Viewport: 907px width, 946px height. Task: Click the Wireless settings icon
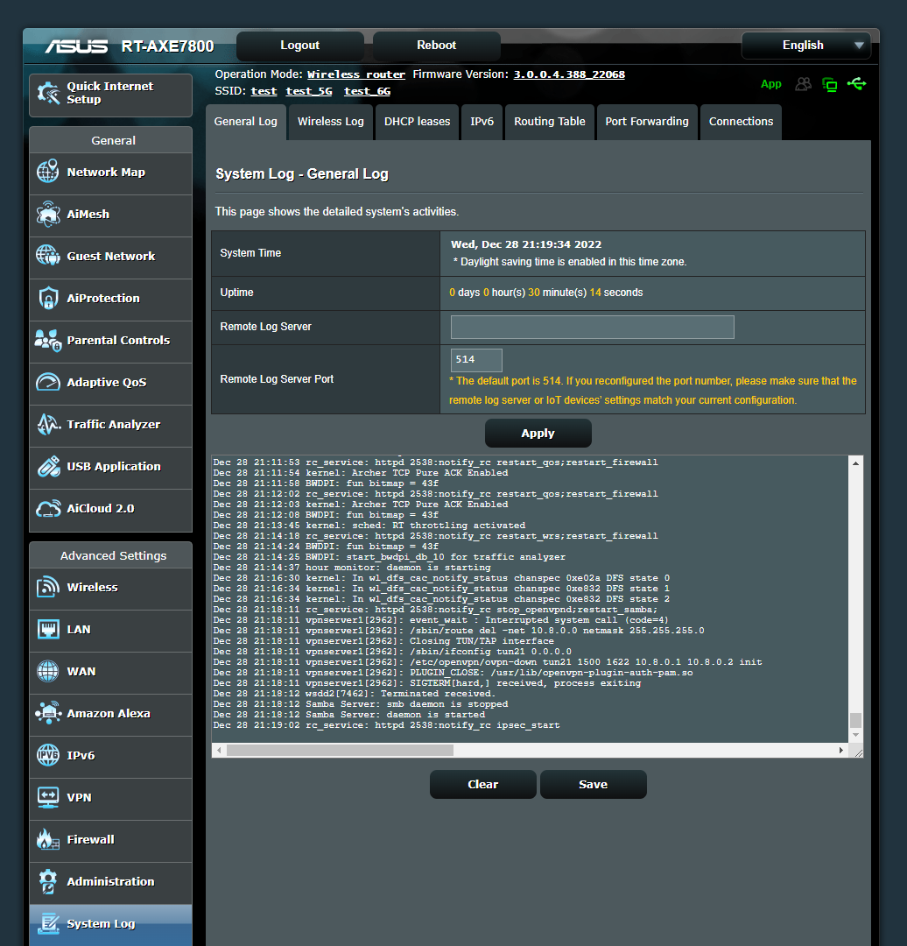click(47, 587)
